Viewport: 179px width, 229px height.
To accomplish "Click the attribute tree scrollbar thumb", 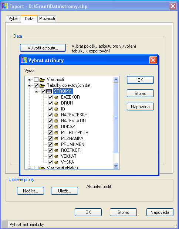I will 116,118.
